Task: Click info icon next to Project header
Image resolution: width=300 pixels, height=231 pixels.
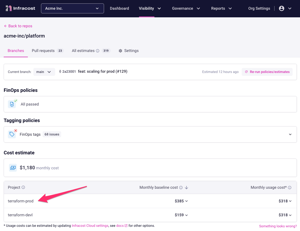Action: click(x=23, y=187)
